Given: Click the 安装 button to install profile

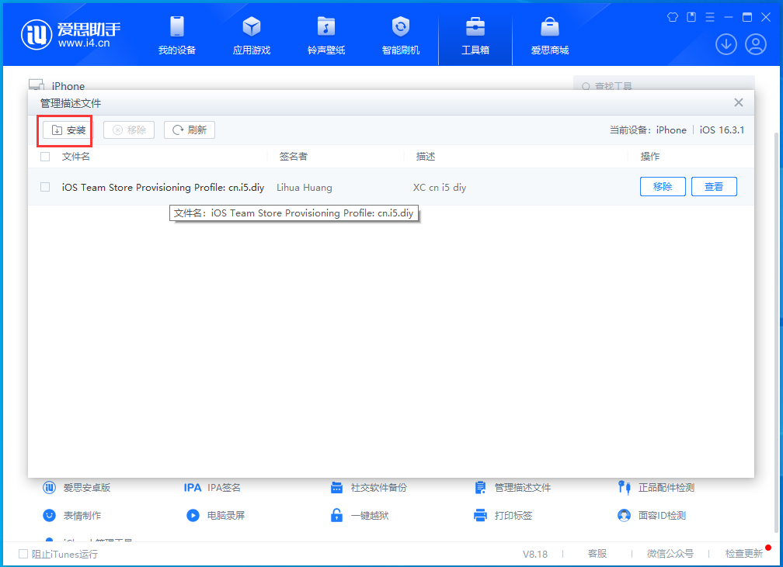Looking at the screenshot, I should click(x=64, y=130).
